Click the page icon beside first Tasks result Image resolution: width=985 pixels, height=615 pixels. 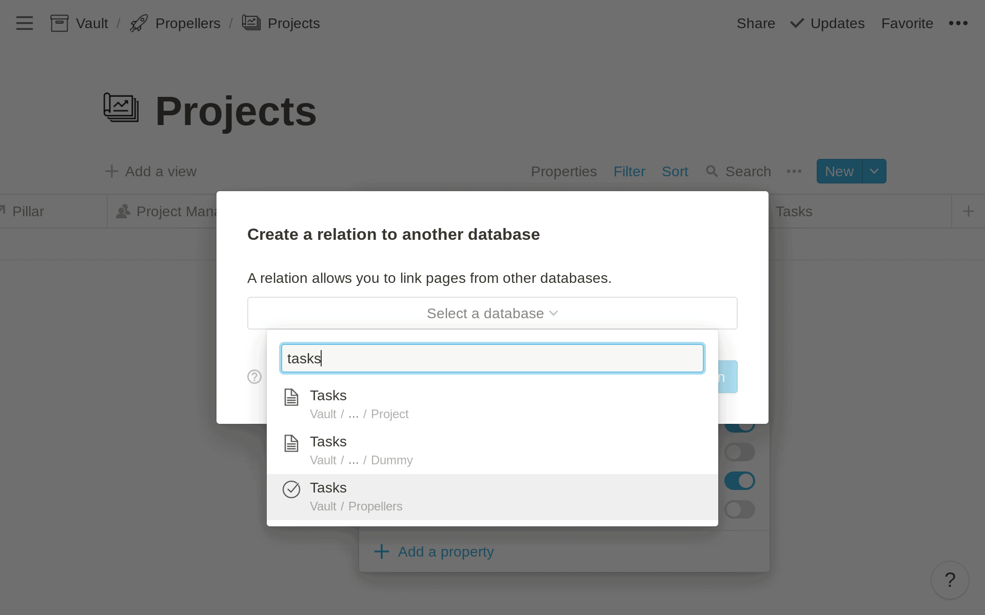291,397
